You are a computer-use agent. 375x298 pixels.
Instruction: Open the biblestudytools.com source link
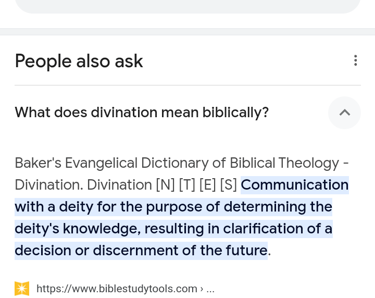coord(117,289)
